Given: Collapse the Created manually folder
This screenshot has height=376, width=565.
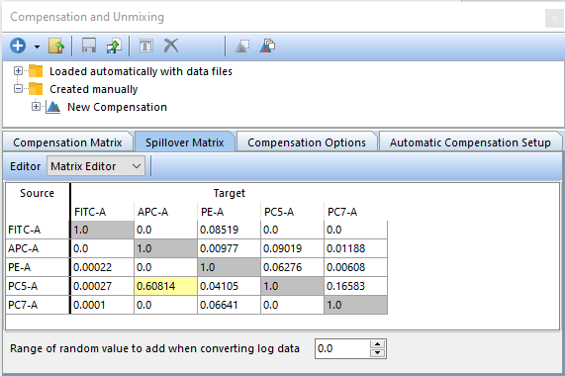Looking at the screenshot, I should (18, 89).
